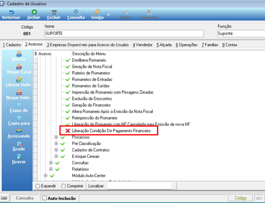Viewport: 265px width, 203px height.
Task: Toggle red X on Liberação Condição De Pagamento
Action: click(x=68, y=131)
